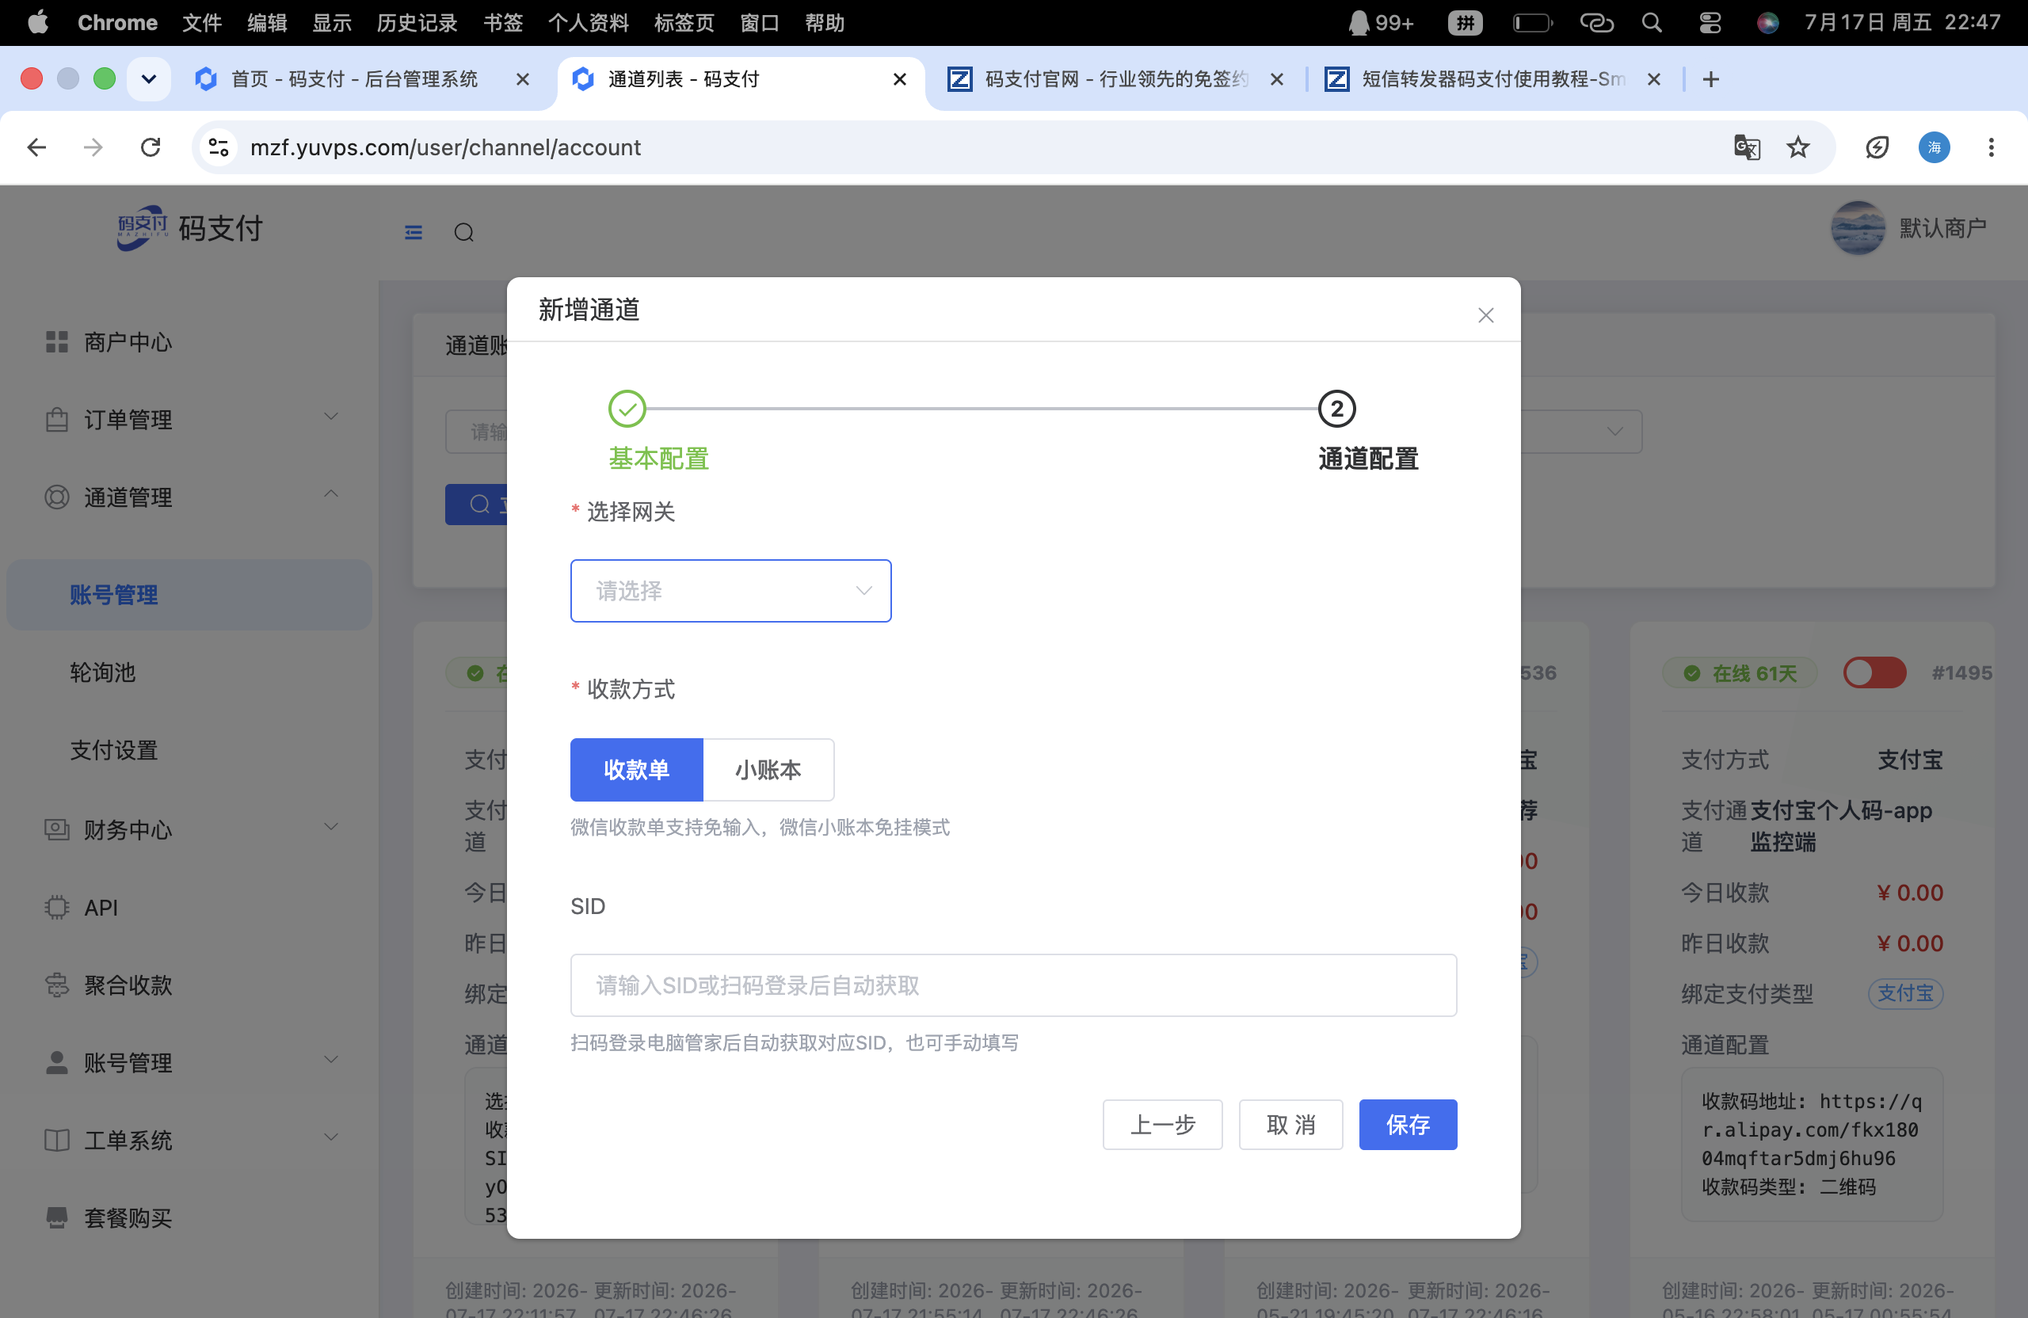Click ¥0.00 value beside 今日收款

(1909, 892)
